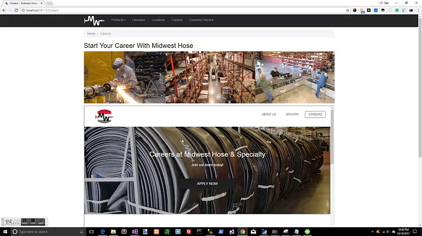Open the Products dropdown menu
The height and width of the screenshot is (236, 422).
[118, 20]
